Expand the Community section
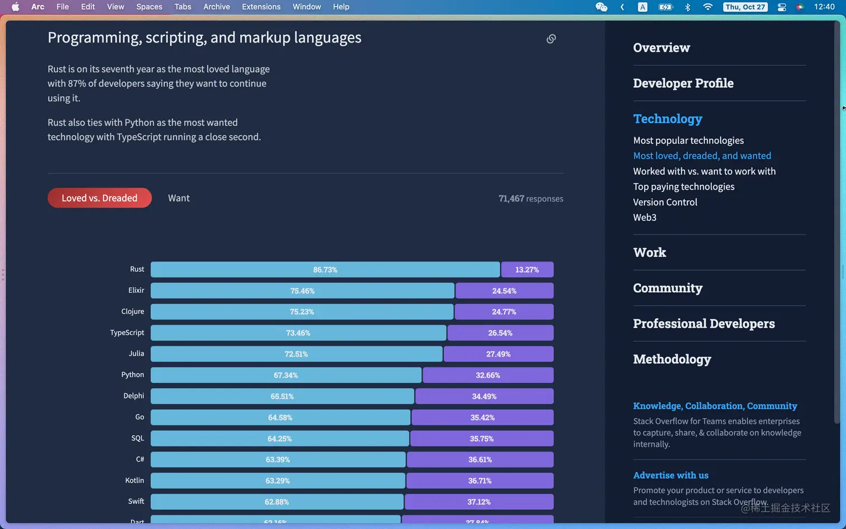The height and width of the screenshot is (529, 846). point(668,288)
